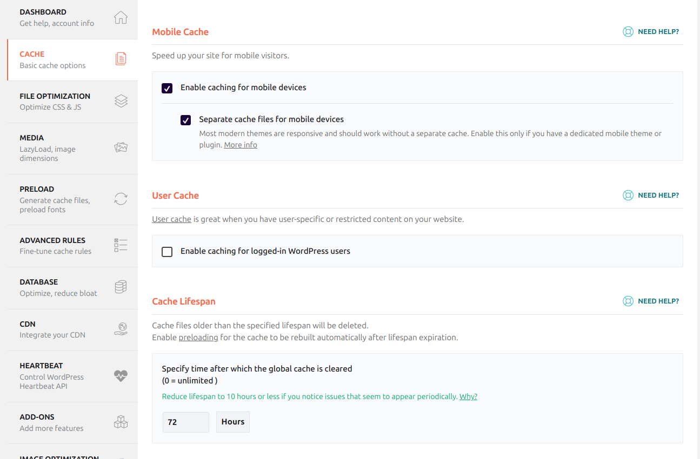
Task: Click the Heartbeat heart icon
Action: (121, 376)
